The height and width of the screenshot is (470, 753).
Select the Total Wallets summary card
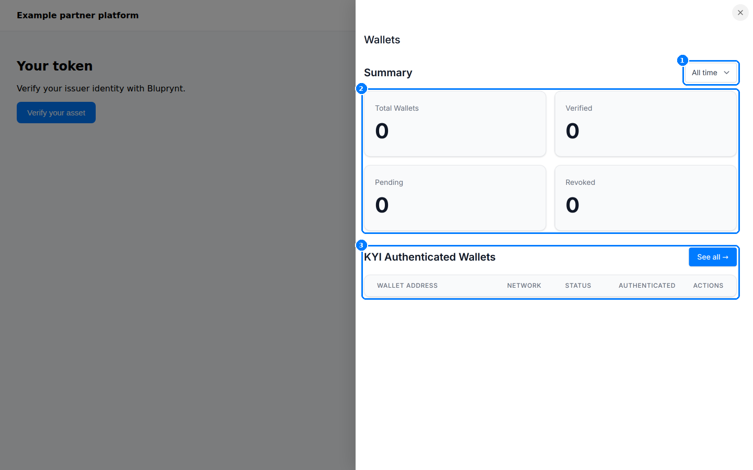[x=455, y=124]
